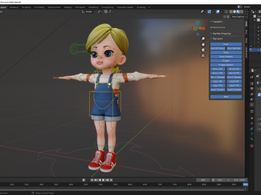Viewport: 261px width, 195px height.
Task: Switch to the Compositing workspace tab
Action: click(x=108, y=7)
